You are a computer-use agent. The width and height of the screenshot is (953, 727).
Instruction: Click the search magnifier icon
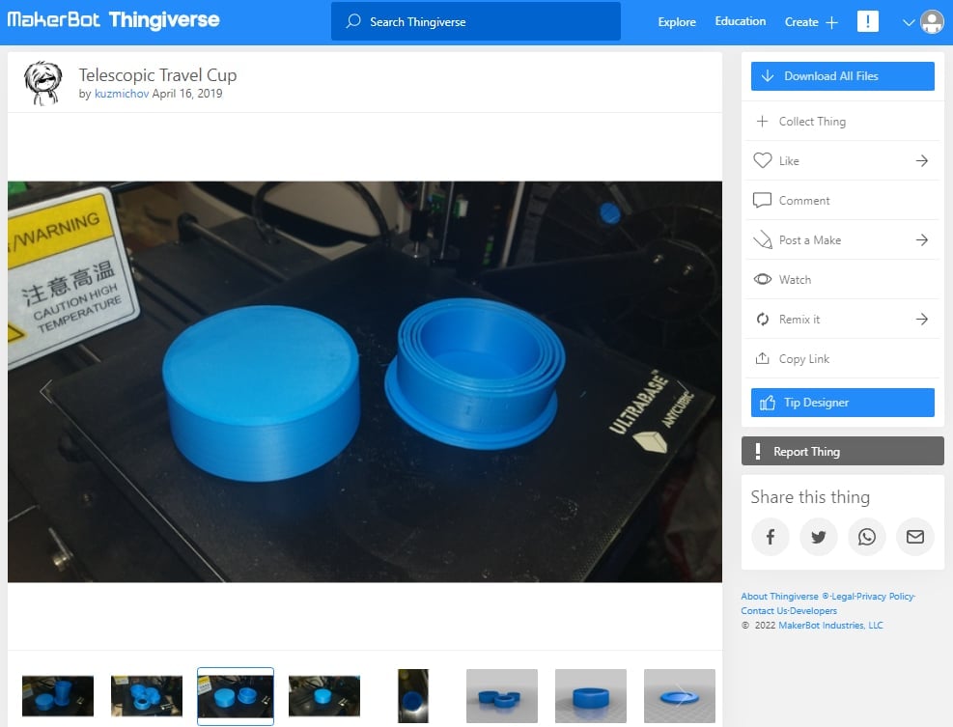pyautogui.click(x=353, y=21)
